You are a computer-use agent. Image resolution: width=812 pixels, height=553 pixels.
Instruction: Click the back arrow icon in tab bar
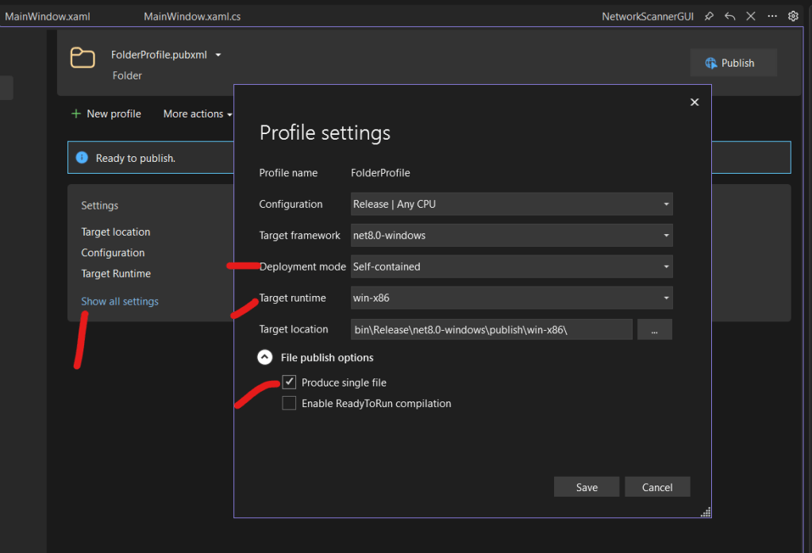click(729, 16)
